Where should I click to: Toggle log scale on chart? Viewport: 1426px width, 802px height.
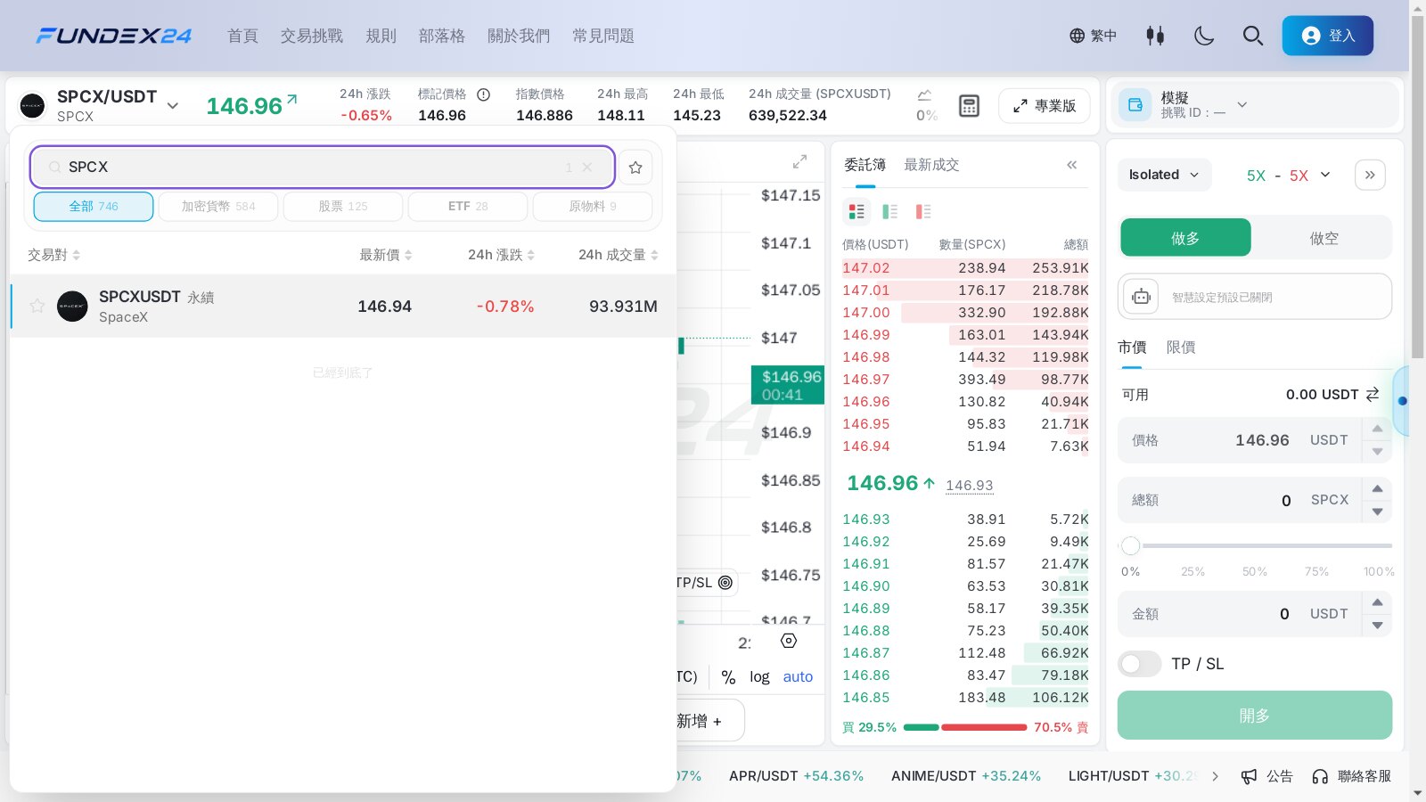point(759,677)
